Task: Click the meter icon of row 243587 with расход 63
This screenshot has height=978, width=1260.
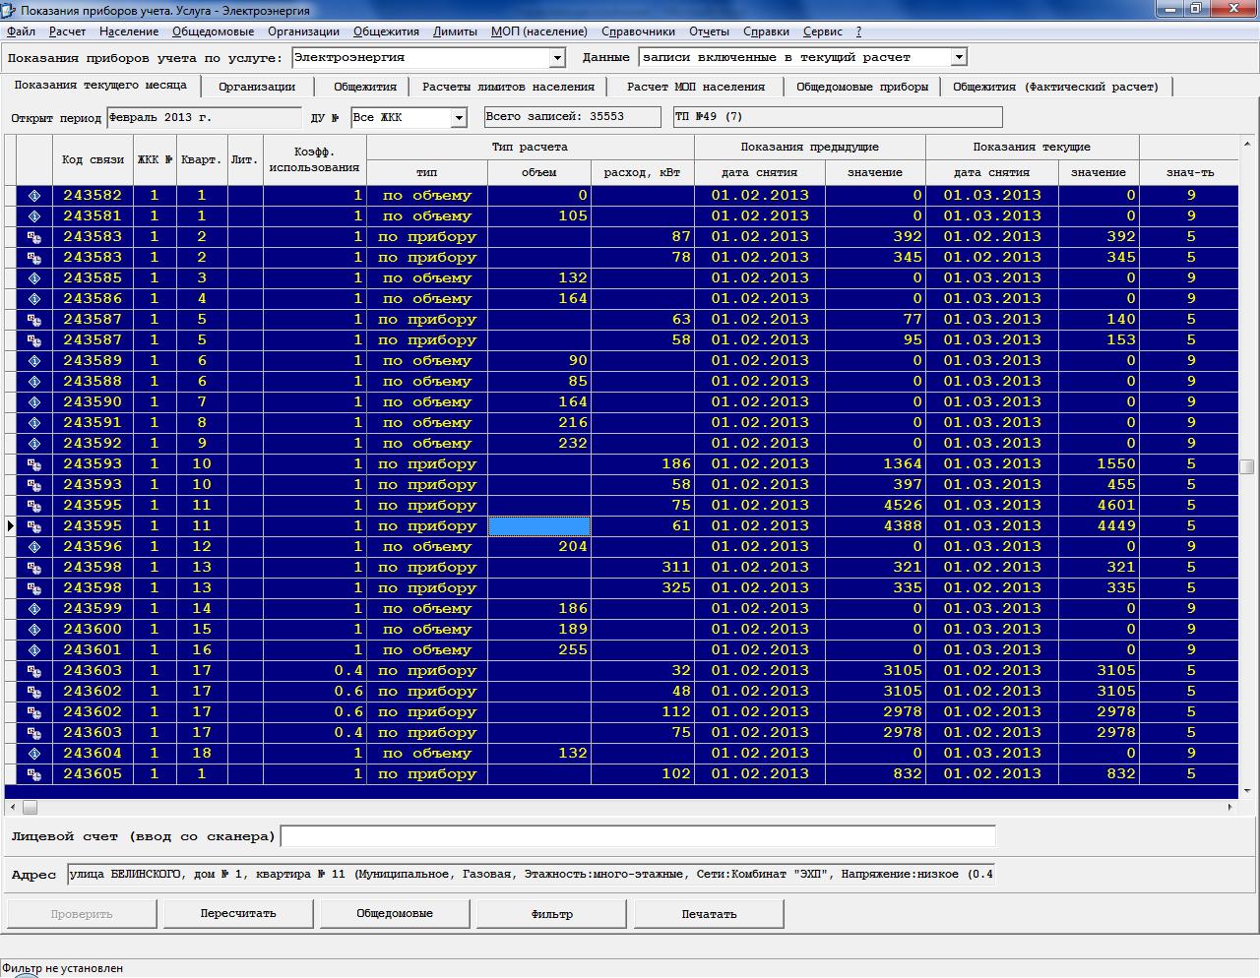Action: [x=33, y=320]
